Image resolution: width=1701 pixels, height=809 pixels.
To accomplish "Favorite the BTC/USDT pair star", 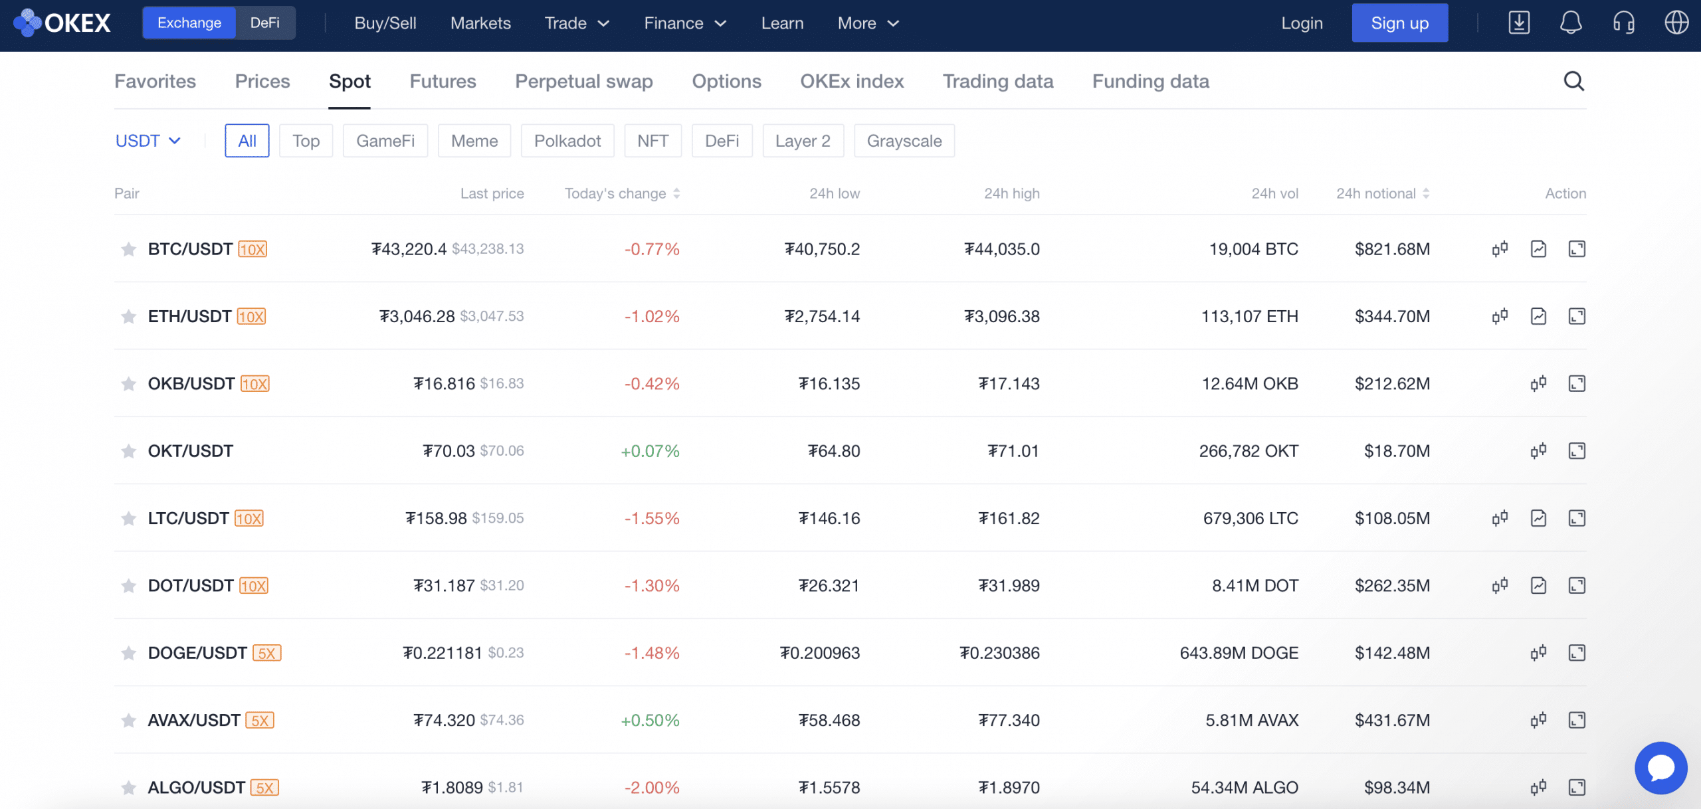I will pyautogui.click(x=128, y=249).
